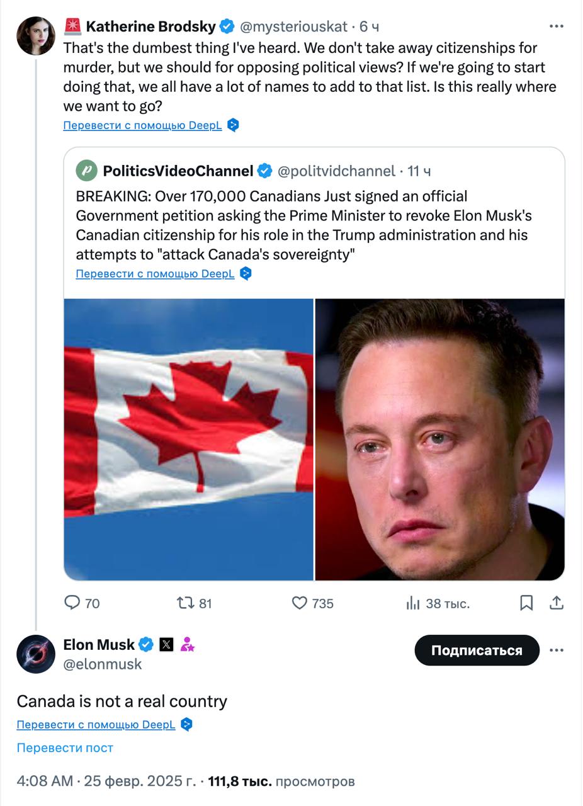Click the post timestamp 4:08 AM

[x=45, y=781]
